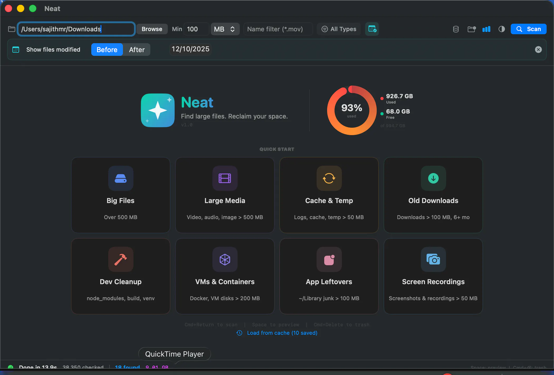
Task: Toggle the calendar date filter button
Action: pyautogui.click(x=372, y=29)
